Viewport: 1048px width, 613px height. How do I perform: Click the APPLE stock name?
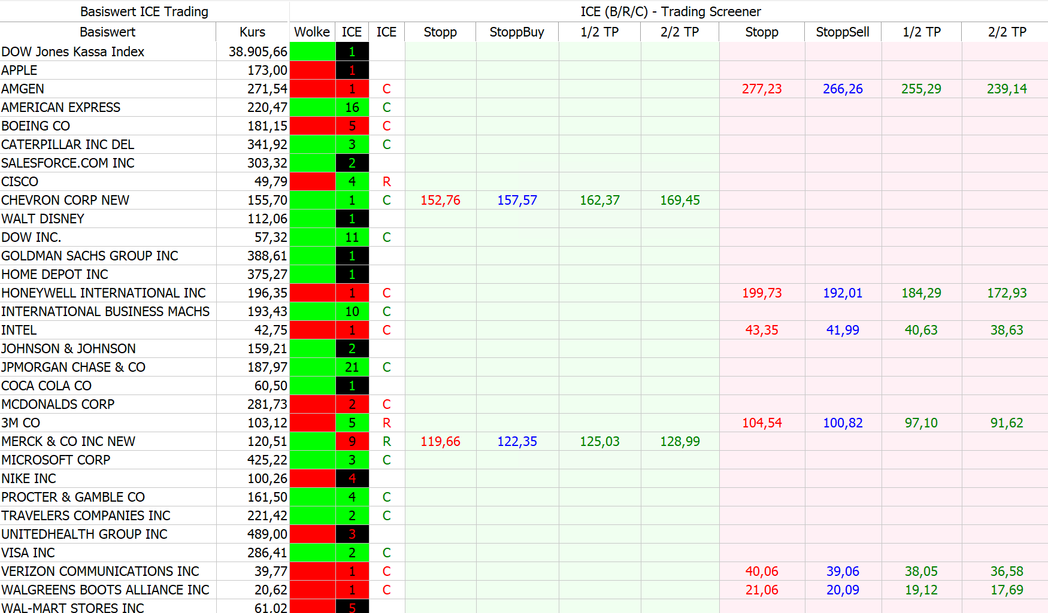[x=19, y=70]
